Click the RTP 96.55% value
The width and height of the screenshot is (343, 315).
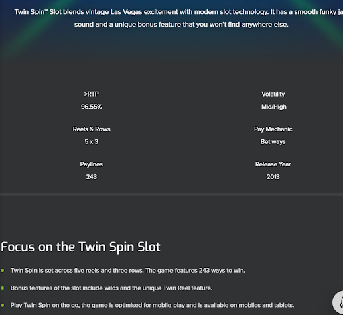click(x=92, y=107)
